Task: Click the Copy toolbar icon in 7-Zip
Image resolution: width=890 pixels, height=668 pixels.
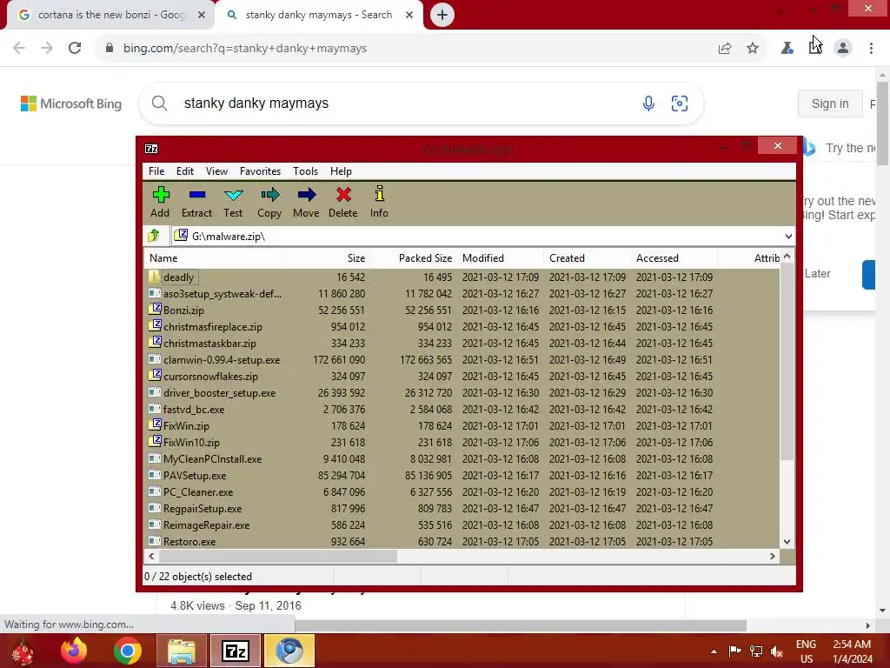Action: [269, 202]
